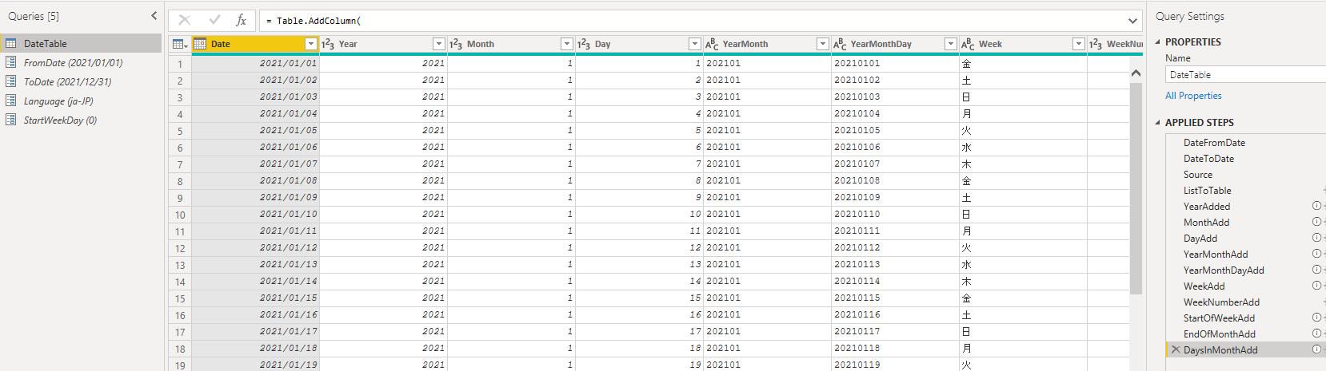Click the data grid vertical scrollbar thumb
Image resolution: width=1326 pixels, height=371 pixels.
pos(1136,187)
